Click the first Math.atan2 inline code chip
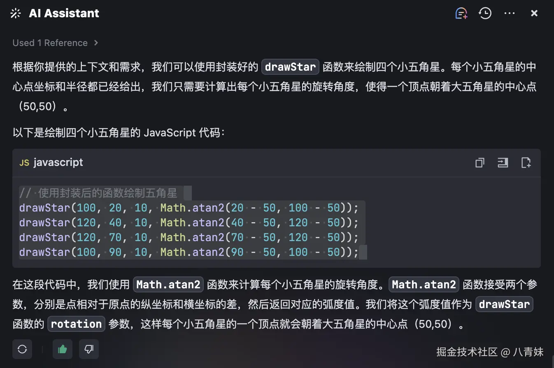 (168, 285)
